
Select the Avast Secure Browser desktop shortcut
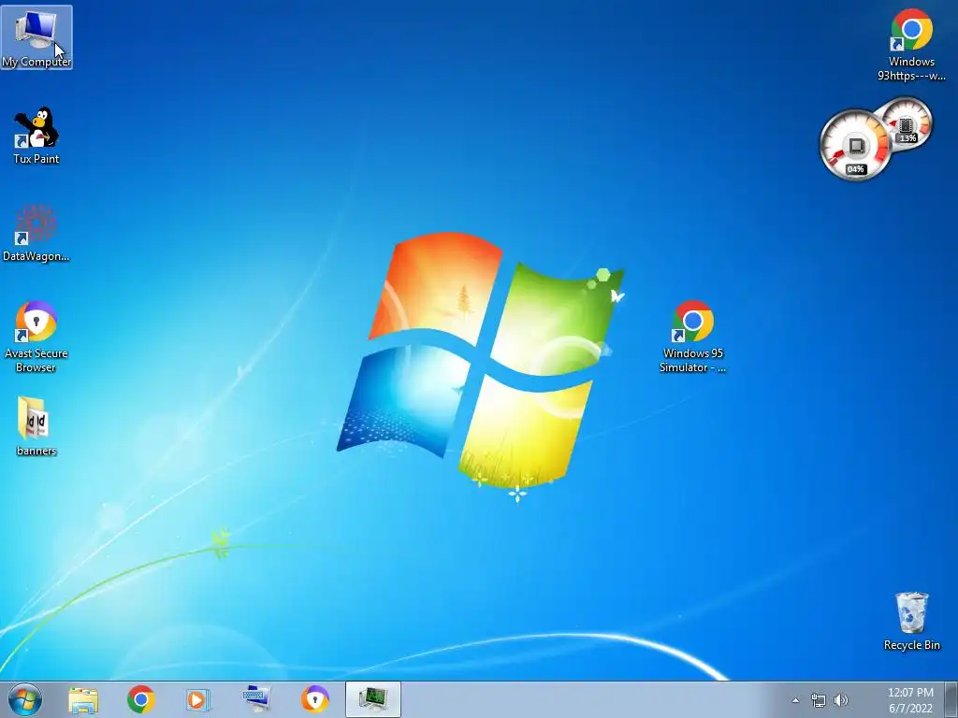click(36, 337)
